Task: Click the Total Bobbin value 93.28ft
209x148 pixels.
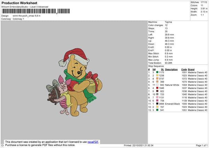Action: click(168, 63)
